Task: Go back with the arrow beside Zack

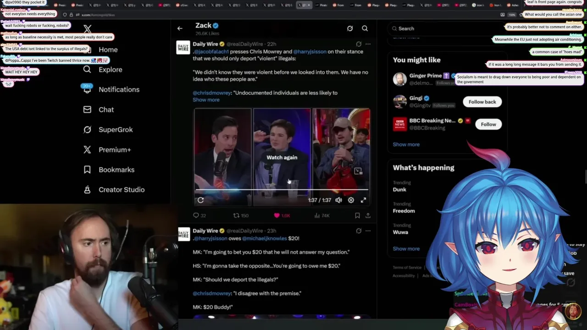Action: coord(180,28)
